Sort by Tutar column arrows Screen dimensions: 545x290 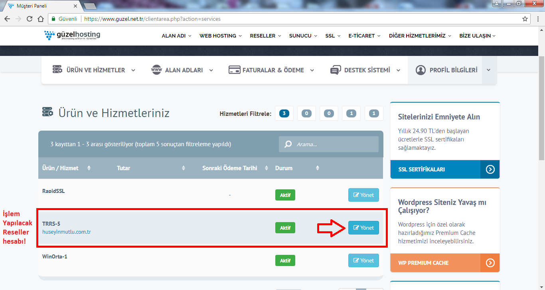pyautogui.click(x=184, y=168)
